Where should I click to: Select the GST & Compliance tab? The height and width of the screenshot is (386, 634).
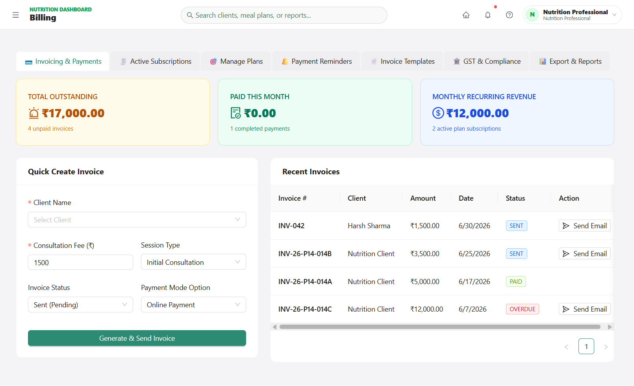487,61
